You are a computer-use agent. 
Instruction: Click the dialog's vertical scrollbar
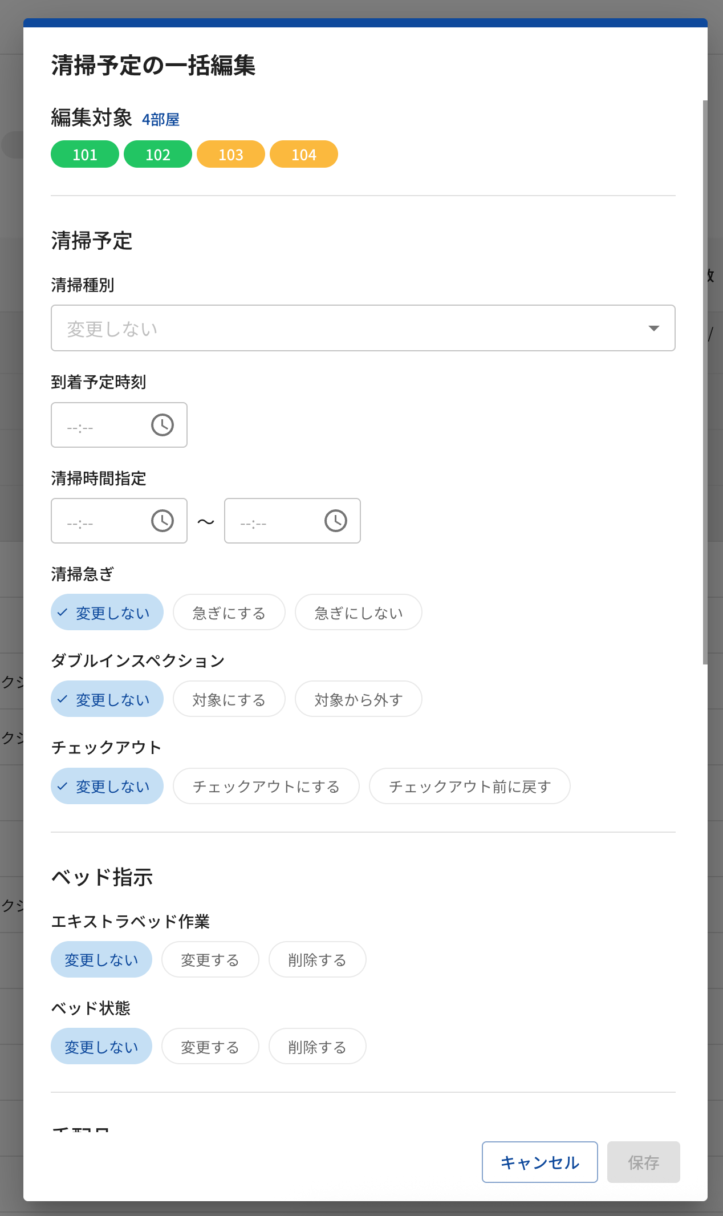coord(705,382)
